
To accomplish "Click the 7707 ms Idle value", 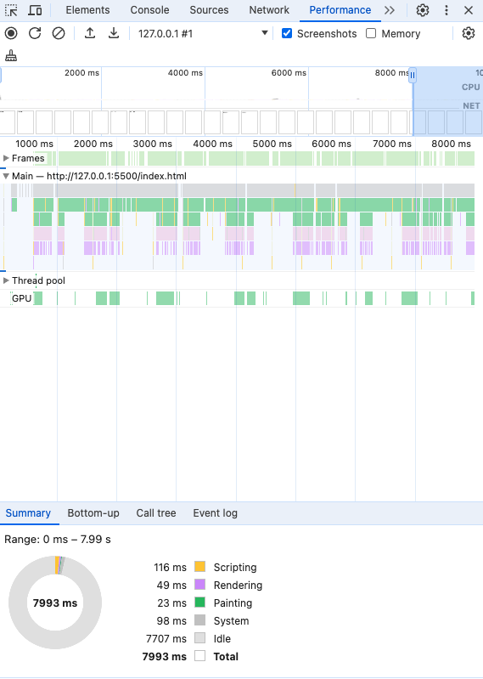I will click(166, 639).
